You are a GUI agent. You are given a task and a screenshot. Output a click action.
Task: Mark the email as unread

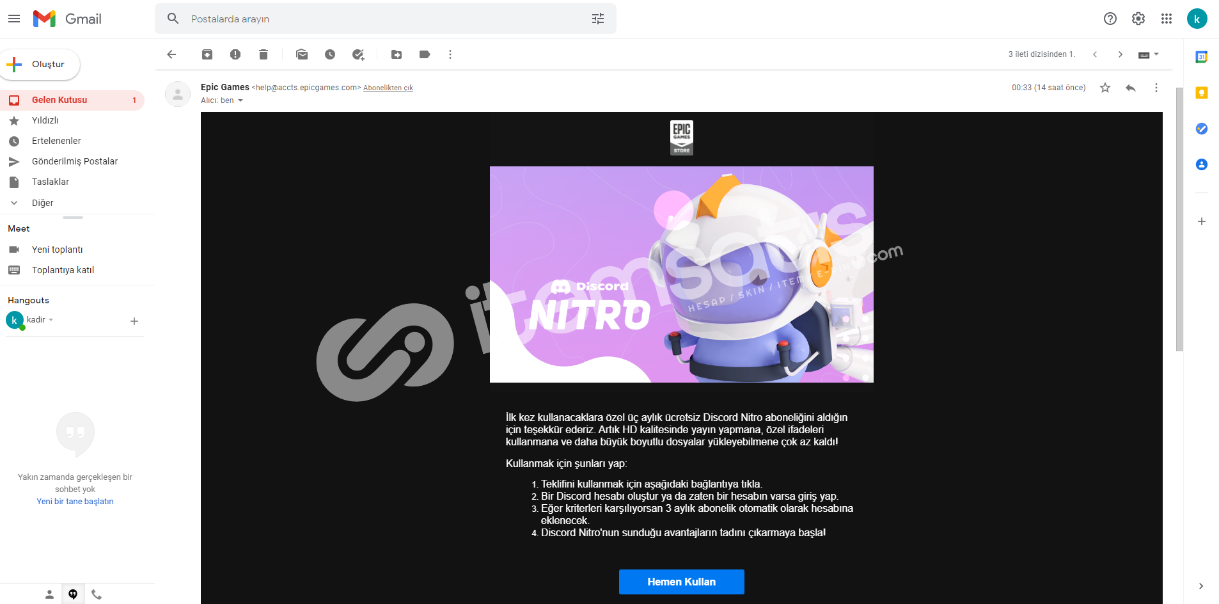302,54
